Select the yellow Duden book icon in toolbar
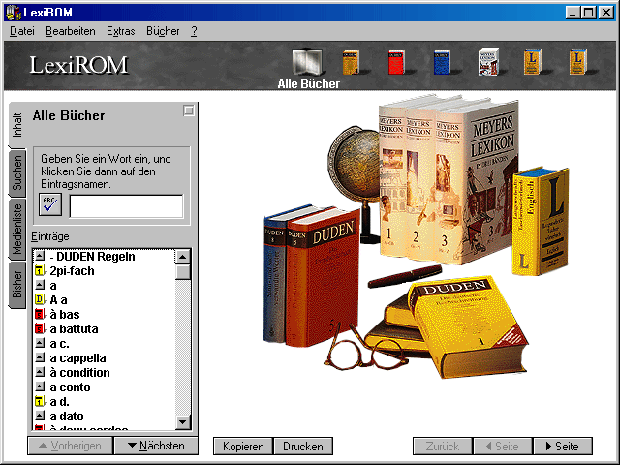The height and width of the screenshot is (465, 620). click(x=351, y=63)
